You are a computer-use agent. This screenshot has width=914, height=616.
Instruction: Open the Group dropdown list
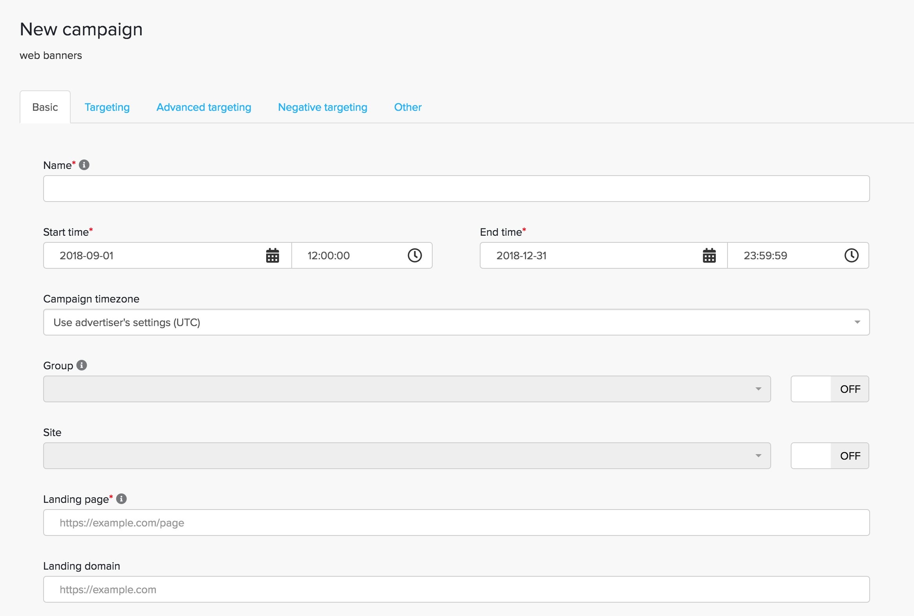point(407,389)
